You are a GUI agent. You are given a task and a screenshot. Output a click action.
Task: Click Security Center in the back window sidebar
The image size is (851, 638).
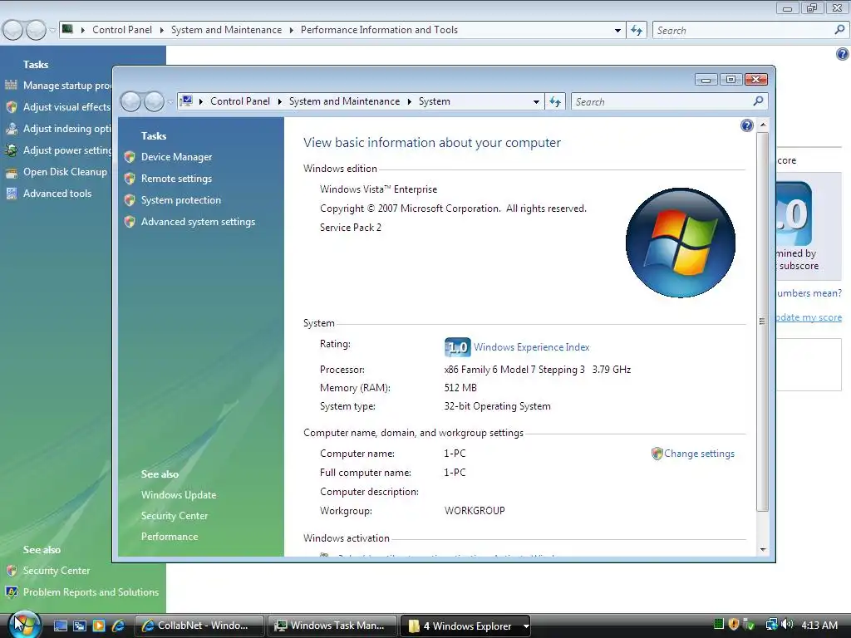(x=57, y=571)
